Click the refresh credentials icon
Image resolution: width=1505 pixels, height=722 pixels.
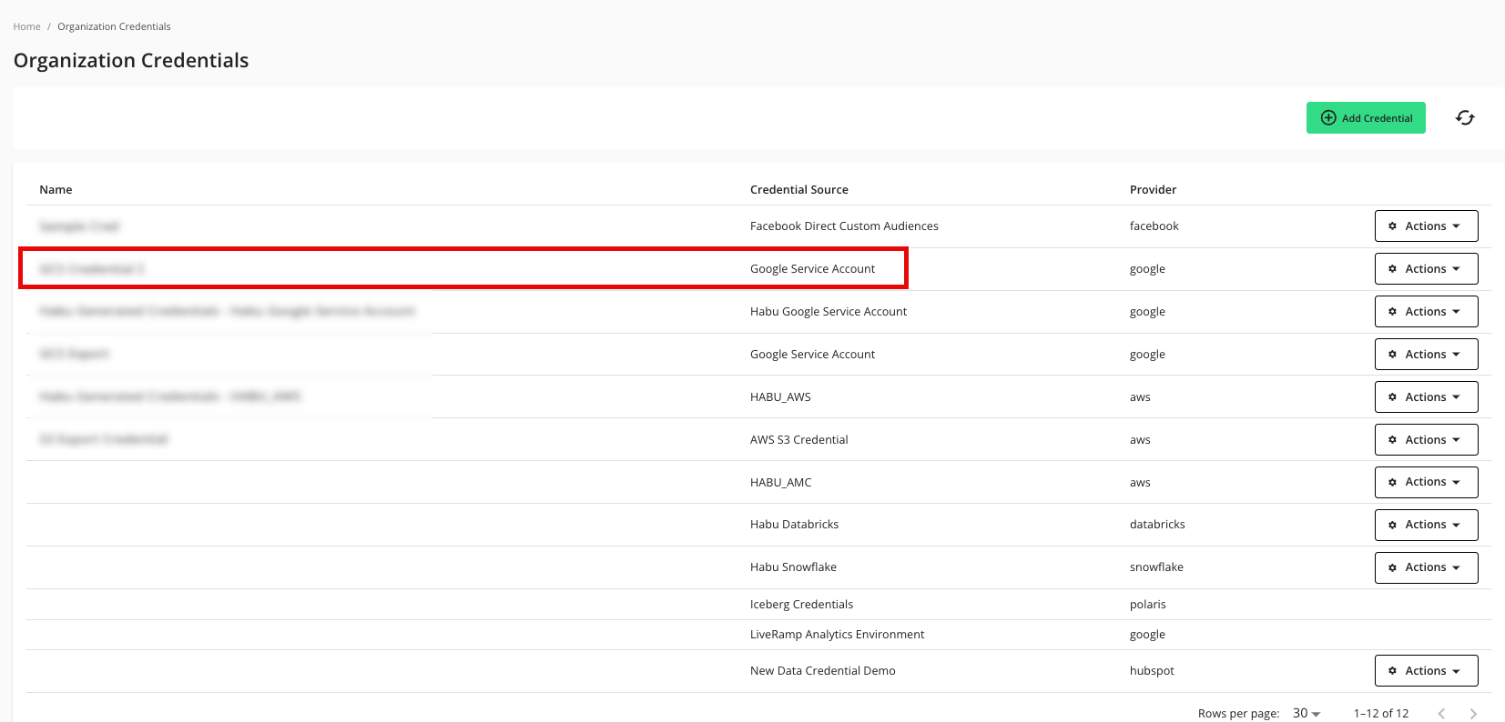coord(1464,118)
